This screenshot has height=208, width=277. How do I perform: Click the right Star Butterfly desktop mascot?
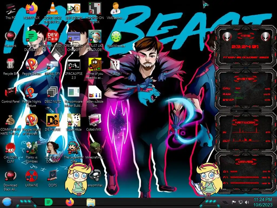tap(210, 179)
